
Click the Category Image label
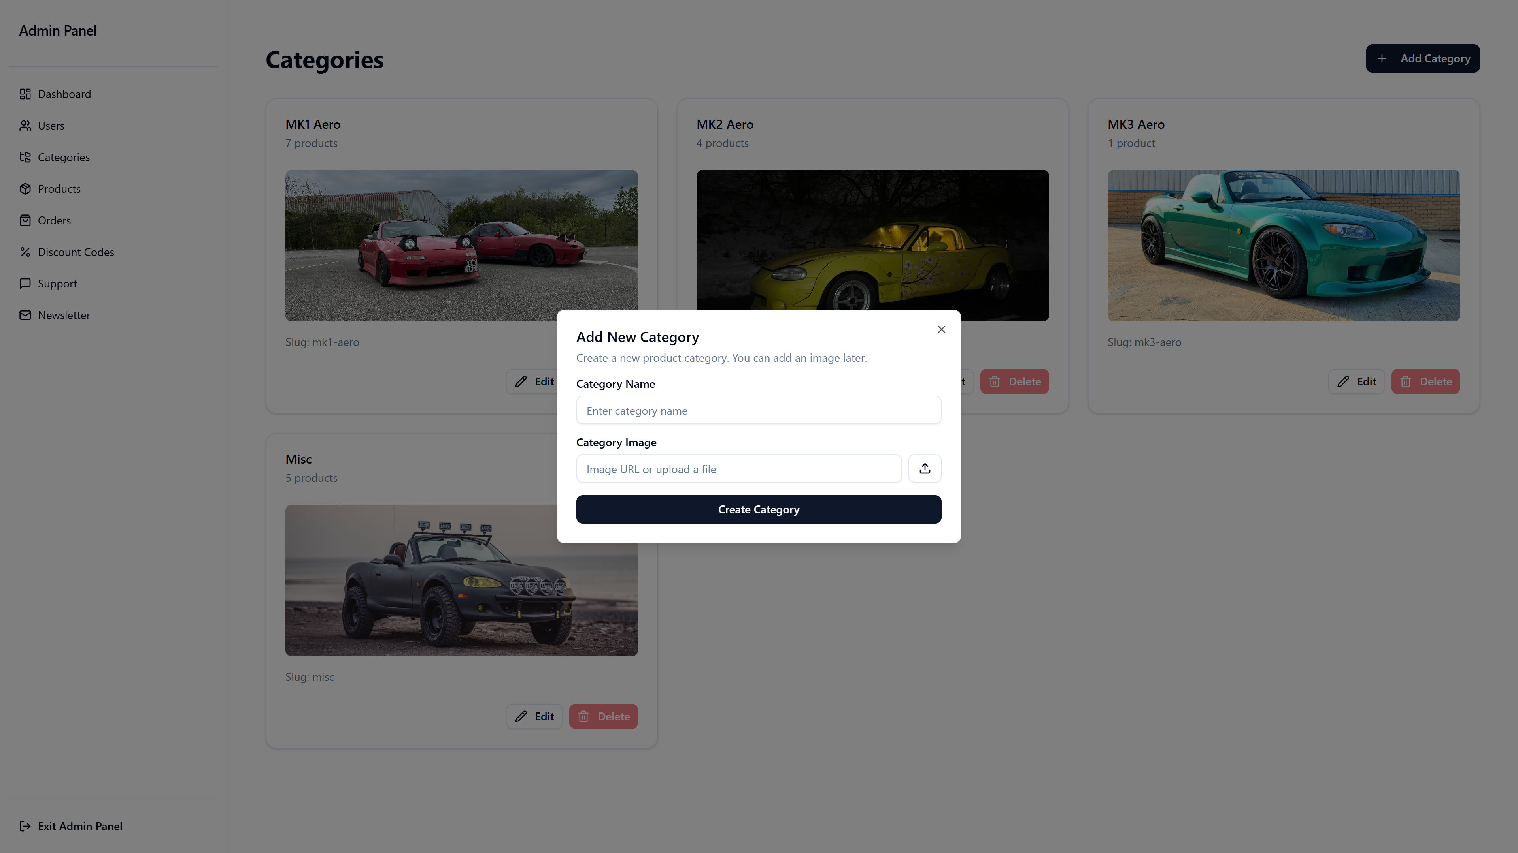[x=616, y=442]
